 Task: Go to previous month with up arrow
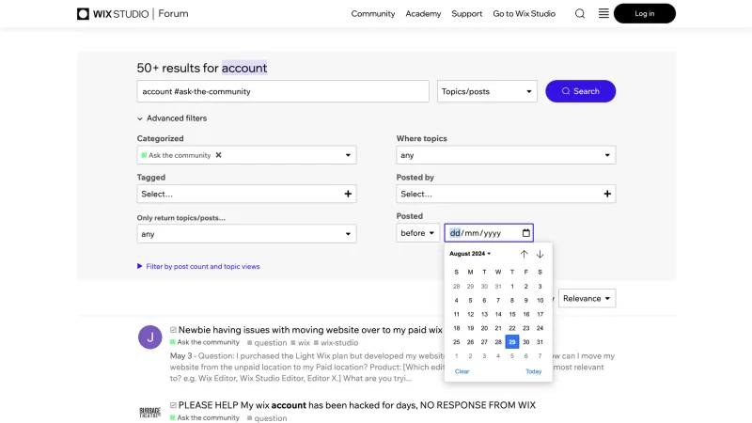524,254
